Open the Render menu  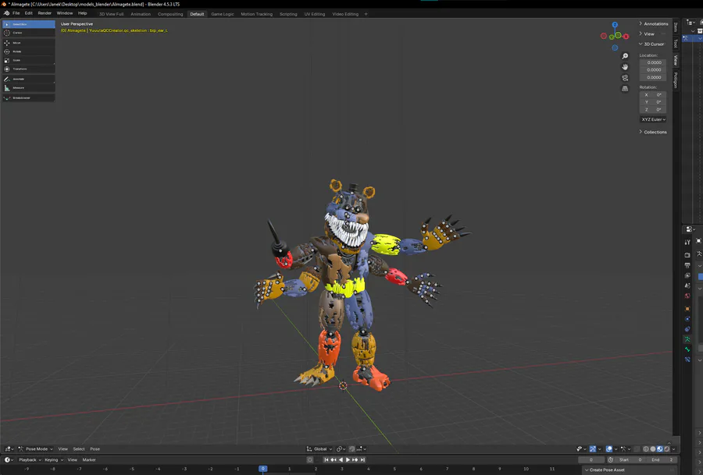pyautogui.click(x=45, y=13)
